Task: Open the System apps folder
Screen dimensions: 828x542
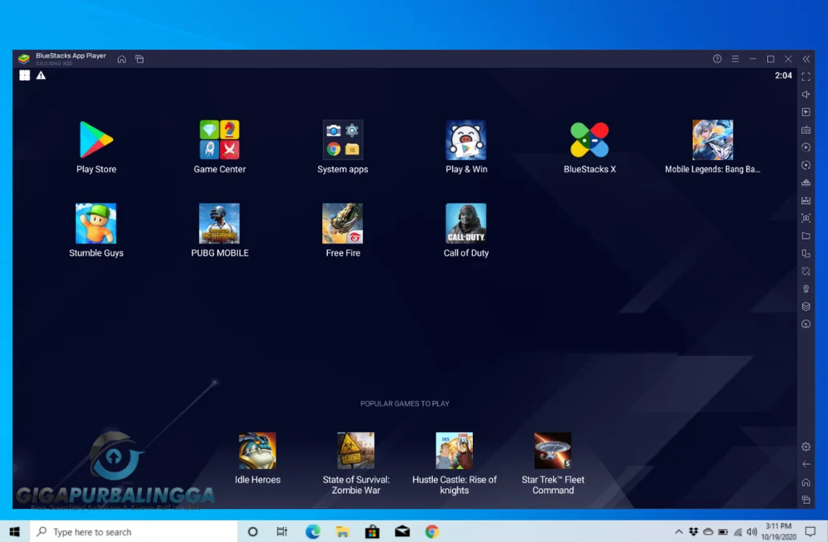Action: point(342,139)
